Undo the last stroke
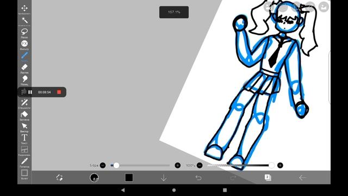Image resolution: width=348 pixels, height=196 pixels. click(198, 178)
